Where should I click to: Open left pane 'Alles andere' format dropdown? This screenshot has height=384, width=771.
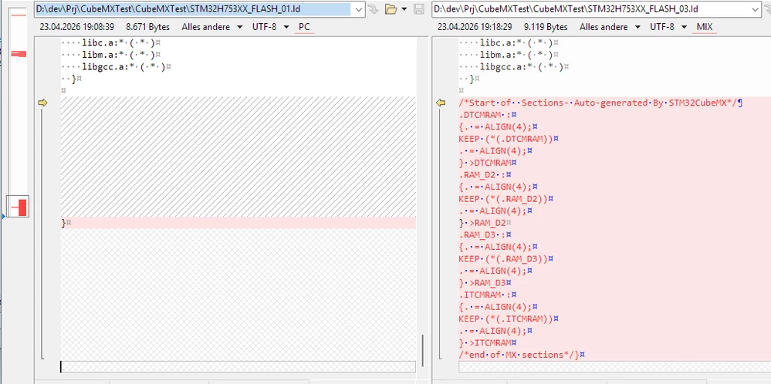[x=211, y=27]
